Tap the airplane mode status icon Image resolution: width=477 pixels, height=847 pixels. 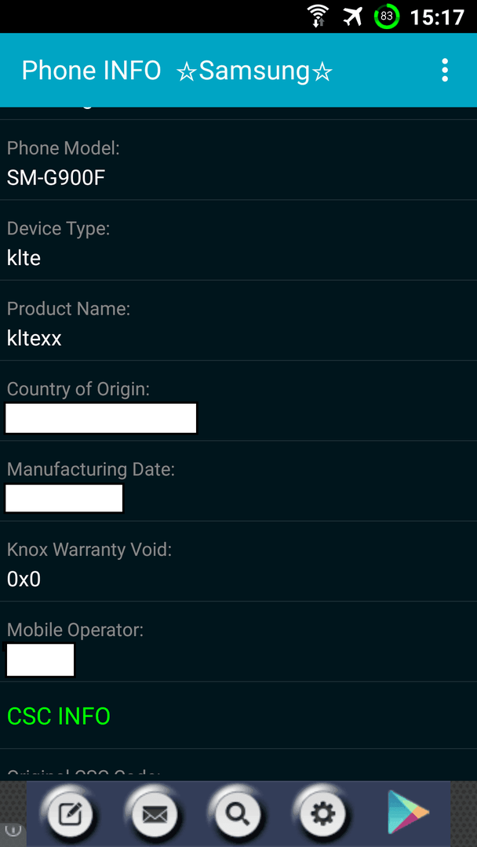point(353,16)
